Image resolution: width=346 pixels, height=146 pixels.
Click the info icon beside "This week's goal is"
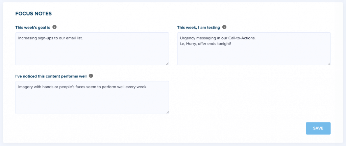[x=54, y=27]
